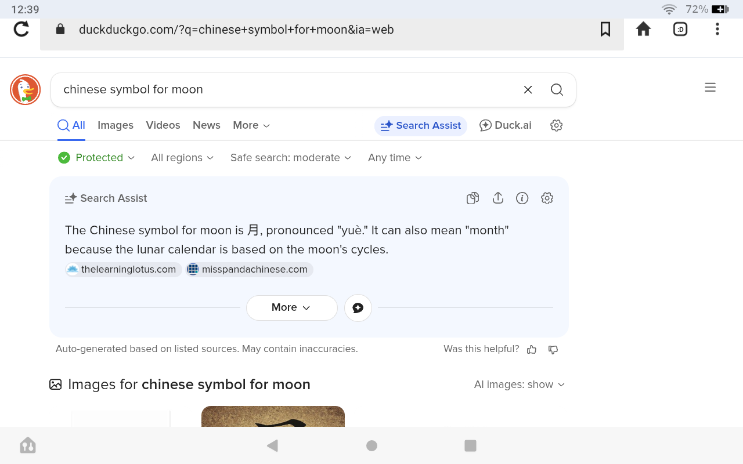This screenshot has height=464, width=743.
Task: Bookmark this page with the bookmark icon
Action: (605, 29)
